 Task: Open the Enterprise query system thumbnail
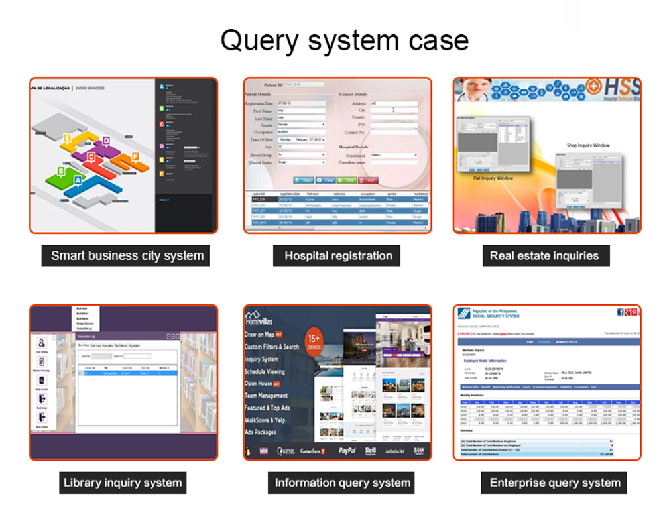(547, 382)
